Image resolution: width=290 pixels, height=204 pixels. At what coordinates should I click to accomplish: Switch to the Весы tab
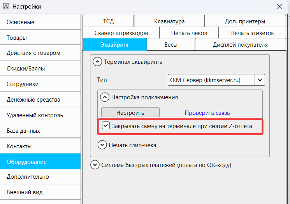(x=171, y=44)
